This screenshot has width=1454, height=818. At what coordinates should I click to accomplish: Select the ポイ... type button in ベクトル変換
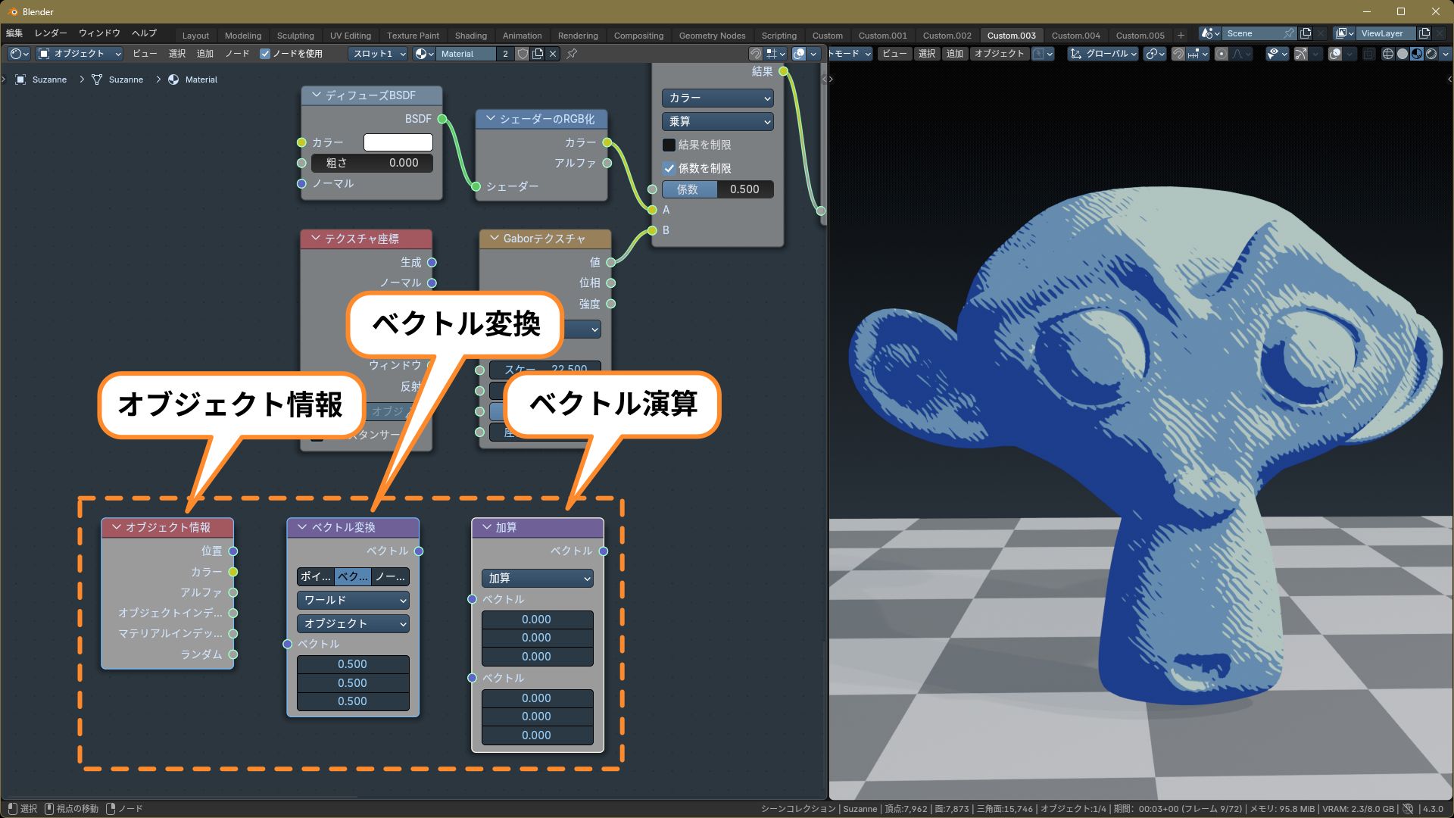point(316,576)
